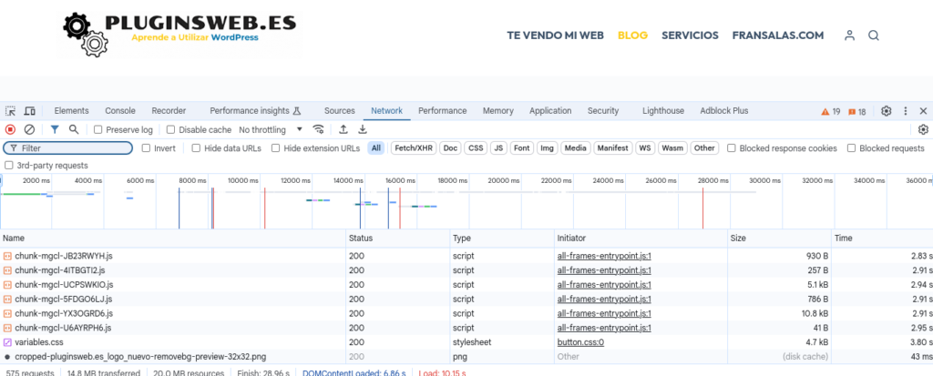Screen dimensions: 933x376
Task: Stop recording network log
Action: click(x=10, y=129)
